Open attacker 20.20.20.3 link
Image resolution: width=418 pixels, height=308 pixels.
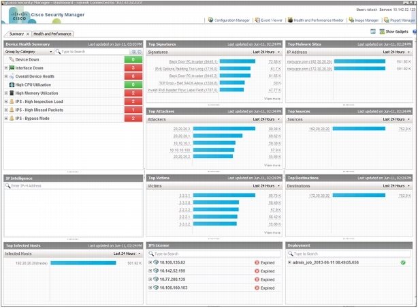[182, 129]
